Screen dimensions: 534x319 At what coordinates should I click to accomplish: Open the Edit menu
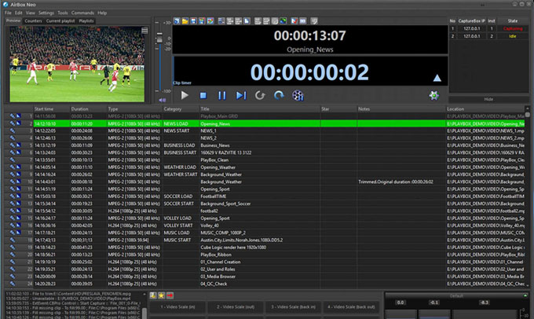18,13
